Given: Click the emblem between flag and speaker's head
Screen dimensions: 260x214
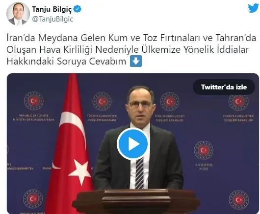Looking at the screenshot, I should (102, 102).
